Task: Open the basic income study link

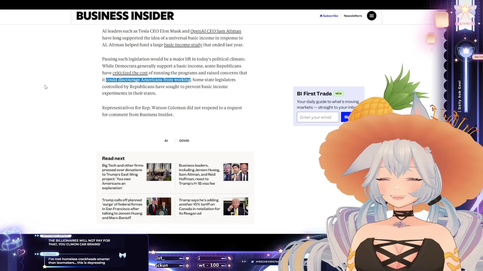Action: [x=183, y=45]
